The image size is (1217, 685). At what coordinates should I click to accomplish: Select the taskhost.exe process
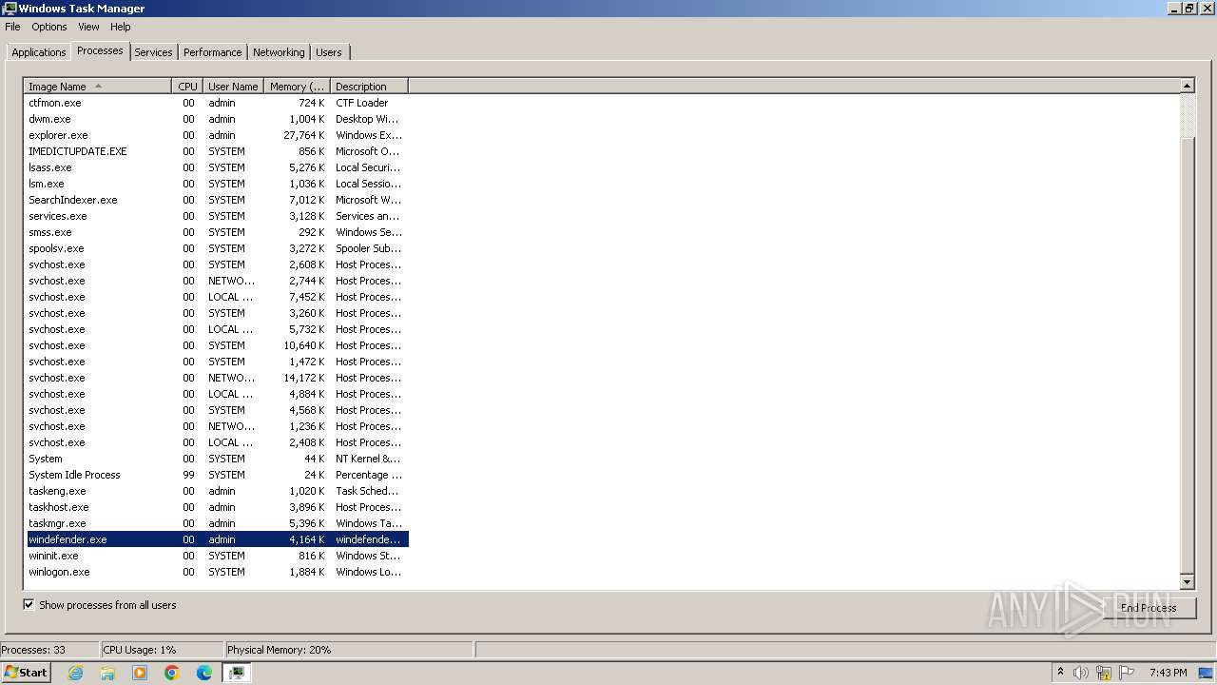(x=217, y=507)
